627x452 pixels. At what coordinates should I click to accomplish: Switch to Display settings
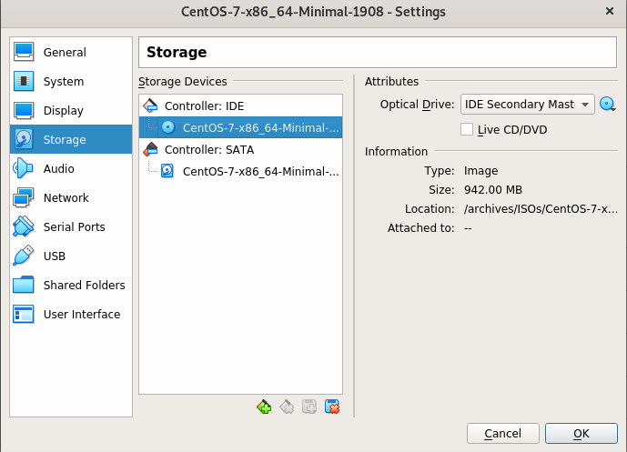pos(71,110)
